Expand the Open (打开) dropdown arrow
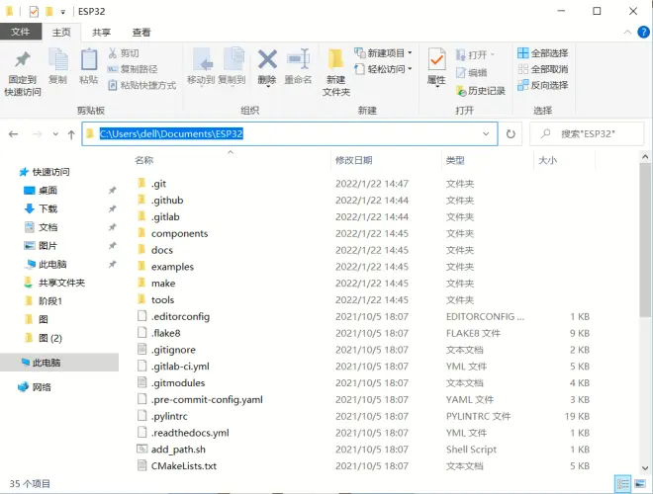Screen dimensions: 653x494 (493, 54)
